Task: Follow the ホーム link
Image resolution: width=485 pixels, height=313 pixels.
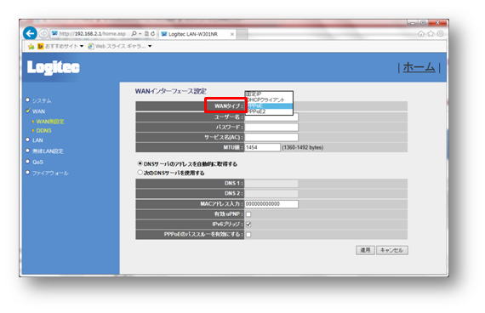Action: (x=419, y=67)
